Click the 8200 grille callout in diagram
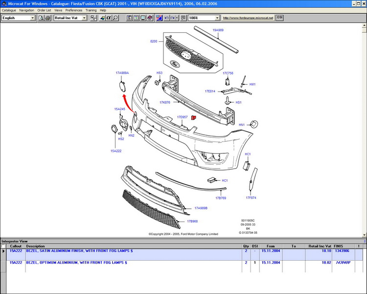Screen dimensions: 367x294 (x=154, y=42)
